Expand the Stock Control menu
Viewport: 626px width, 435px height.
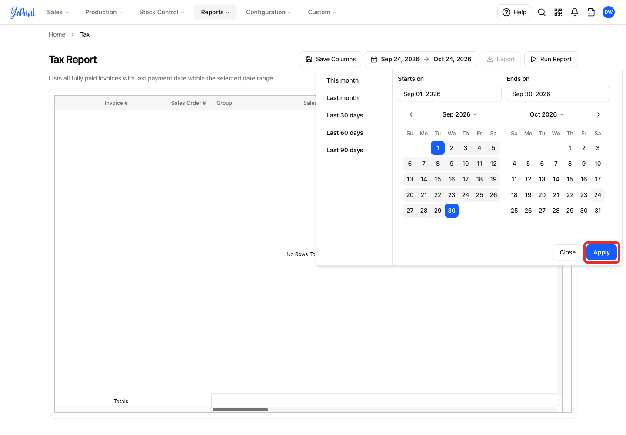162,12
